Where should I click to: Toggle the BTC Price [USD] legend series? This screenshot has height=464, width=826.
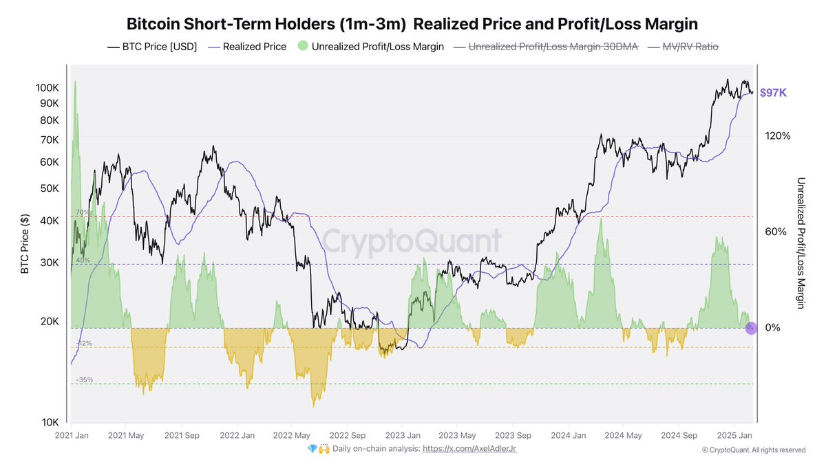[x=159, y=47]
